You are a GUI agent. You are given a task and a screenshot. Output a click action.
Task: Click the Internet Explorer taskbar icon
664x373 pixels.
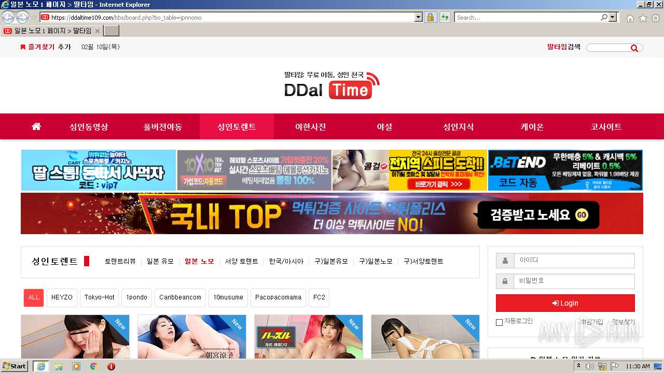[40, 366]
